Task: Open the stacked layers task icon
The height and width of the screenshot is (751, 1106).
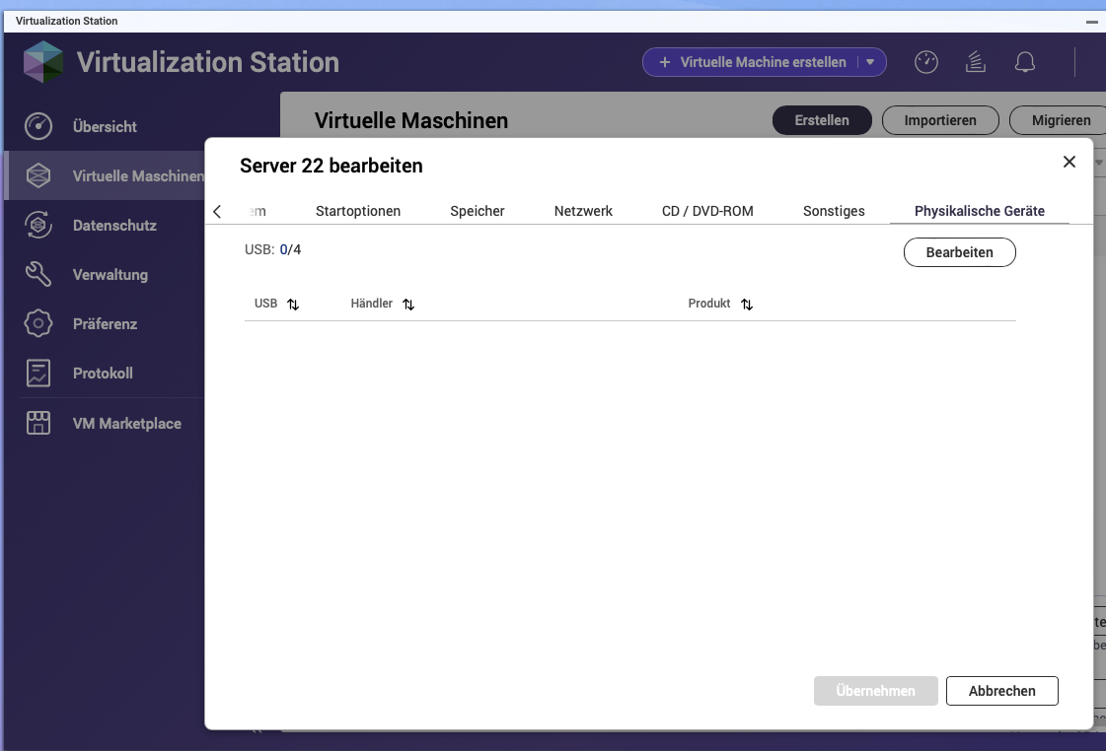Action: tap(975, 62)
